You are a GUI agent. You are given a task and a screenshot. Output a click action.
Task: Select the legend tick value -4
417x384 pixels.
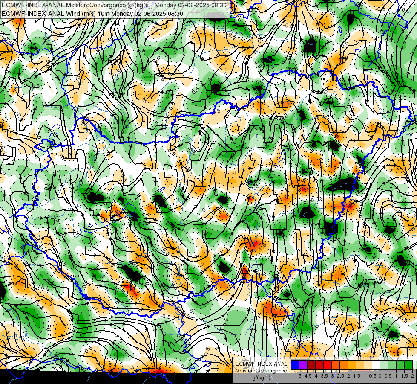coord(315,376)
